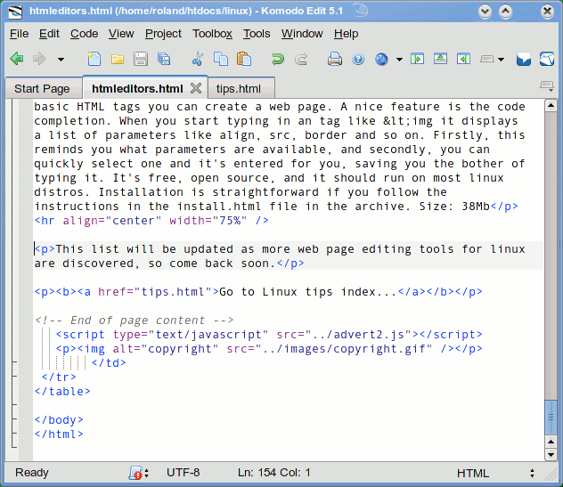Screen dimensions: 563x487
Task: Toggle the left pane visibility icon
Action: point(417,60)
